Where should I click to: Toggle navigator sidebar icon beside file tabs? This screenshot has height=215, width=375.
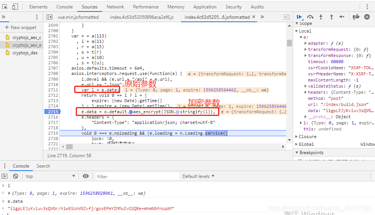[49, 17]
